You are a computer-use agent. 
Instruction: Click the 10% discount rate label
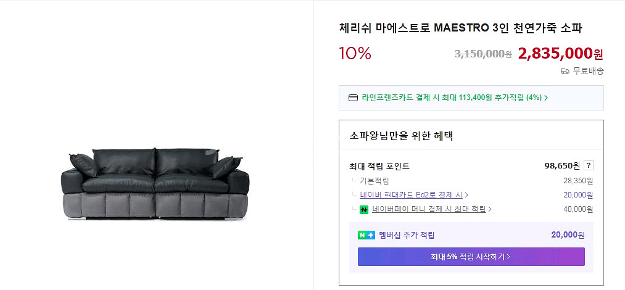355,54
